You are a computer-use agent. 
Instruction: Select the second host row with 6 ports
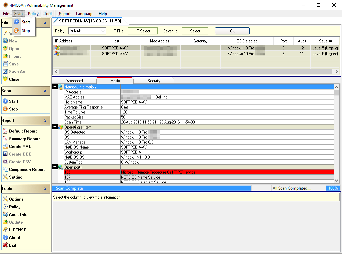coord(196,53)
